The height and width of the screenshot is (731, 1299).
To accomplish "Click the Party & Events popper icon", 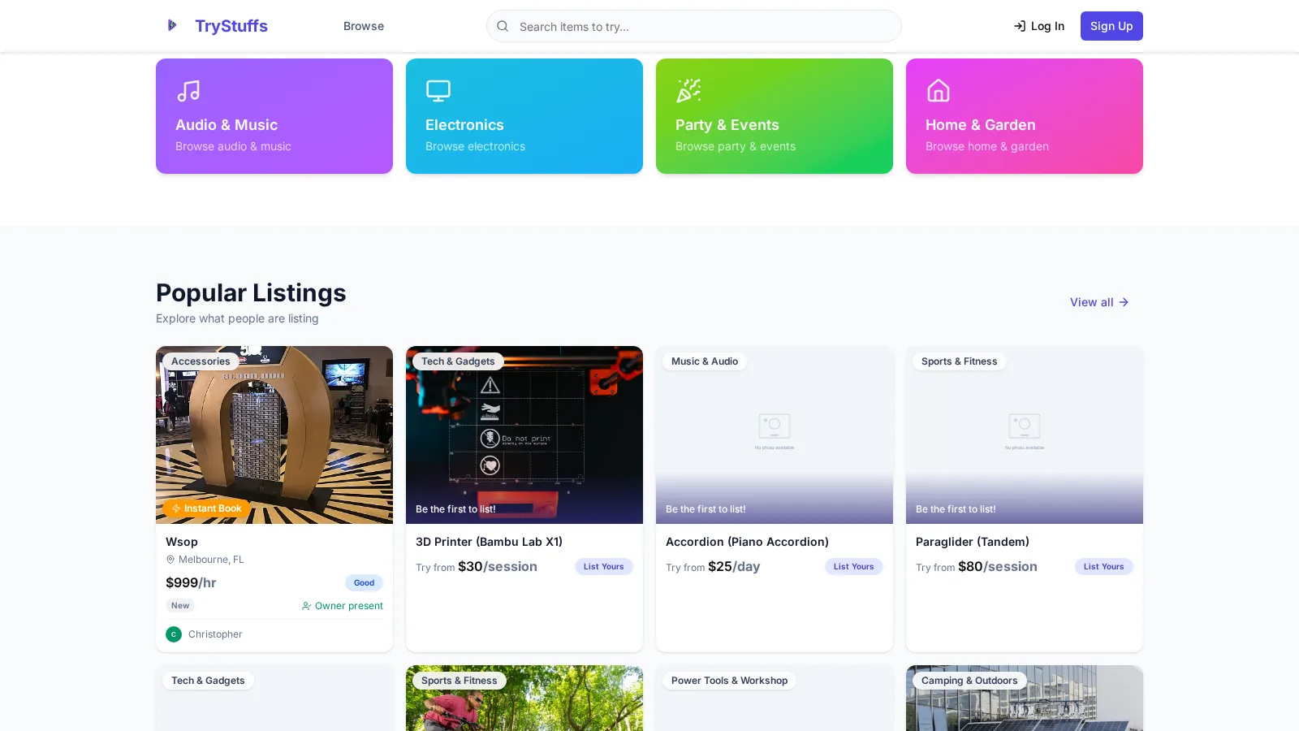I will point(688,91).
